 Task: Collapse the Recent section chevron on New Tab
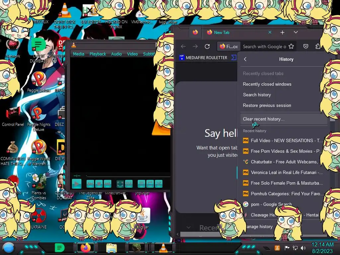coord(189,227)
